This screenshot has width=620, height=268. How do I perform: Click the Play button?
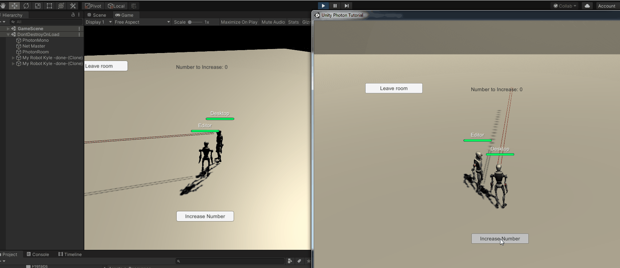(323, 6)
